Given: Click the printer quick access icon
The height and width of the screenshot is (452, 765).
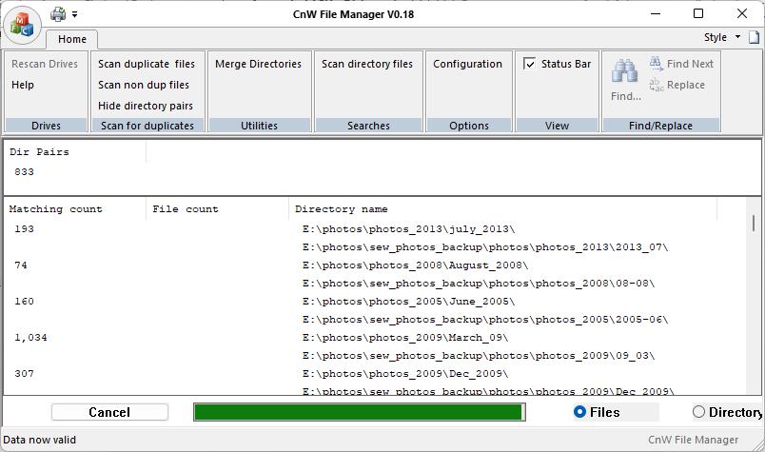Looking at the screenshot, I should coord(58,14).
